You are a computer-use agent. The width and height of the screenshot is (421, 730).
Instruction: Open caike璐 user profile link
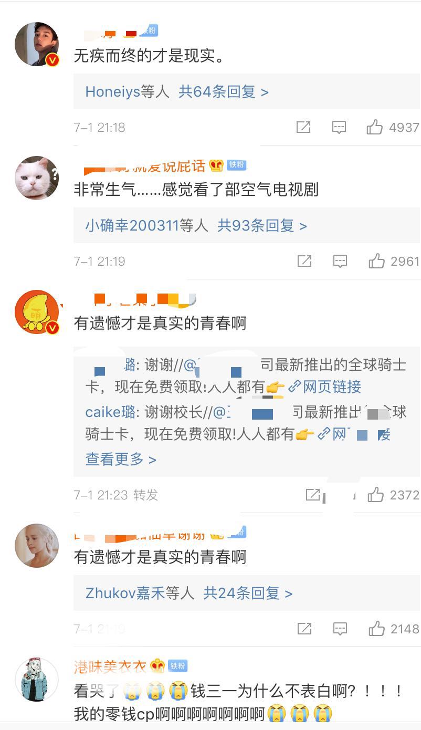110,412
